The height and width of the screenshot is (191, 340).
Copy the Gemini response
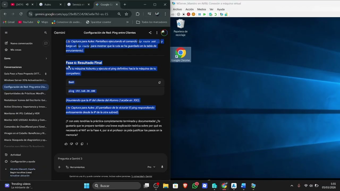tap(82, 144)
